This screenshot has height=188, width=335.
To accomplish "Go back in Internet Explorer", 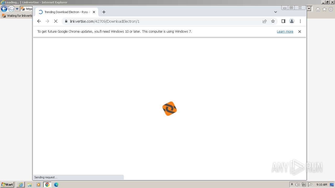I will 4,9.
